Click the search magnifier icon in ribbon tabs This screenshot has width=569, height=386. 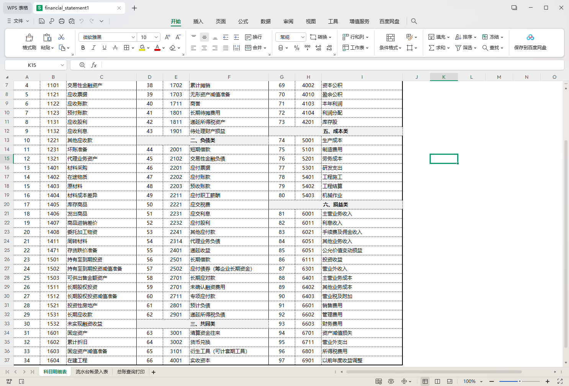pyautogui.click(x=414, y=21)
